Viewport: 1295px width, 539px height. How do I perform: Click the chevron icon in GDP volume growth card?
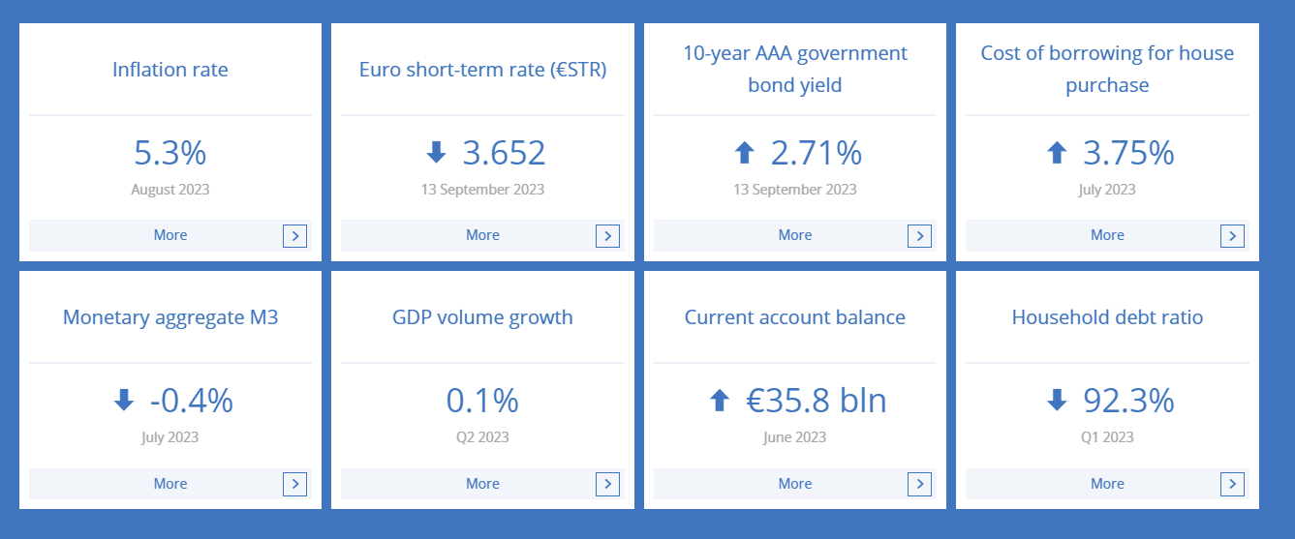coord(607,485)
